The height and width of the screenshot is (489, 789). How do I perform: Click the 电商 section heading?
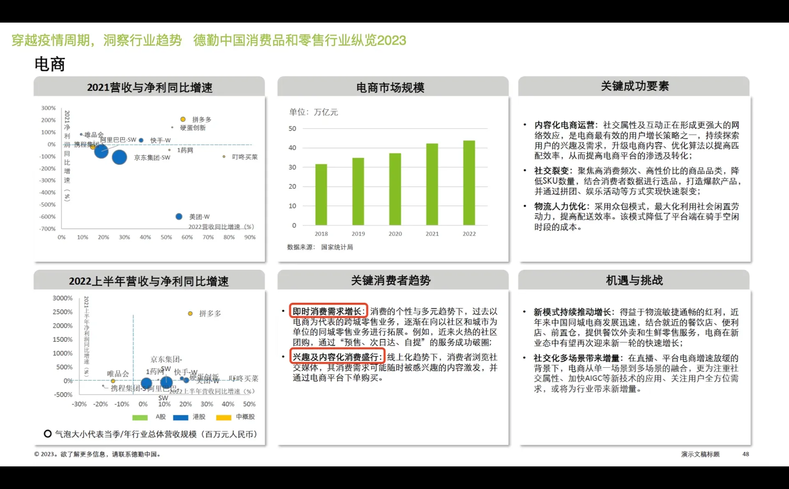50,64
